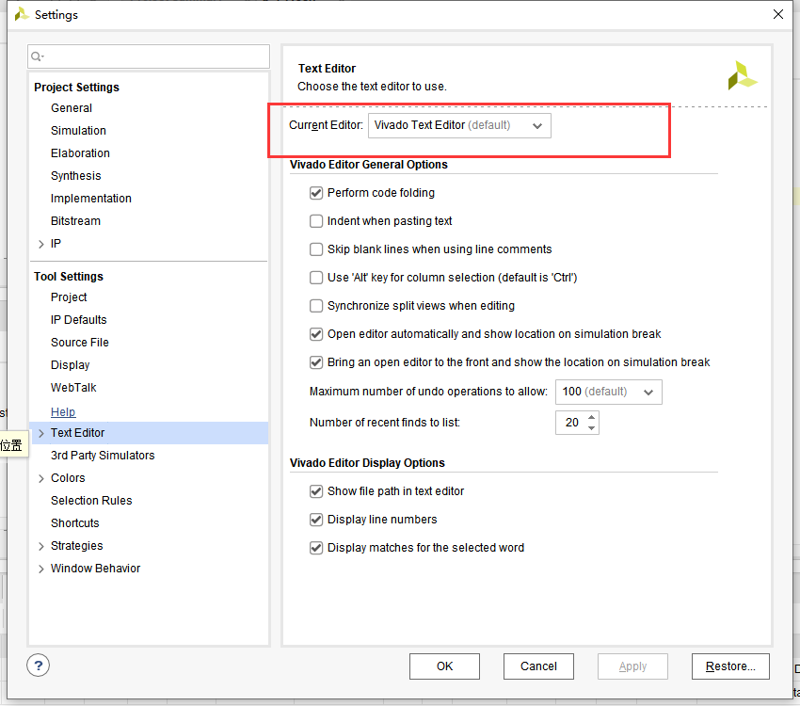The image size is (800, 706).
Task: Enable Synchronize split views when editing
Action: pos(316,306)
